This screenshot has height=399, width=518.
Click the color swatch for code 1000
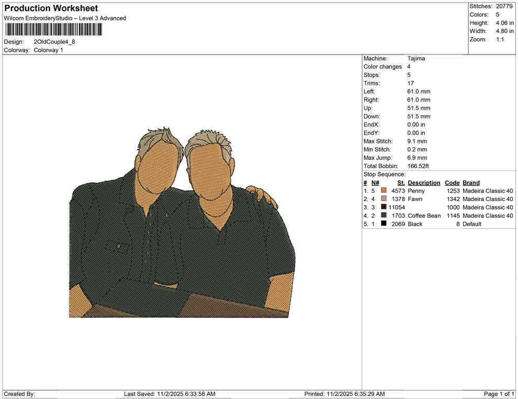tap(384, 207)
